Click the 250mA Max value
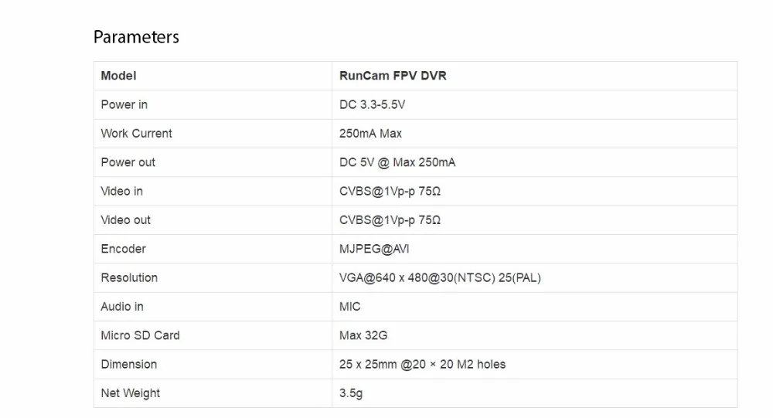The height and width of the screenshot is (418, 773). click(x=371, y=134)
